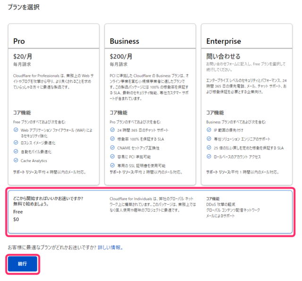
Task: Click check icon beside 稼働率 100% を保証する SLA
Action: pos(112,139)
